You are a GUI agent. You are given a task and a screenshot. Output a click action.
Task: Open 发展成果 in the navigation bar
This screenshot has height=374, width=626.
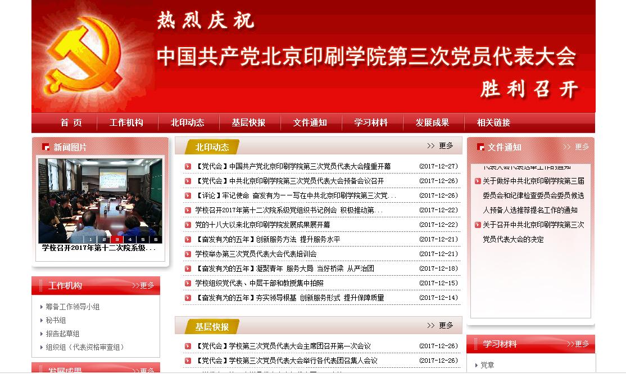point(432,122)
